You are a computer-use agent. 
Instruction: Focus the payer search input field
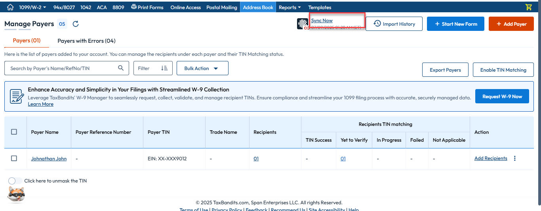point(67,68)
